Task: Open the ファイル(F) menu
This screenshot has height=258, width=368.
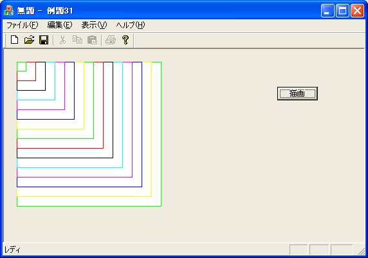Action: coord(22,25)
